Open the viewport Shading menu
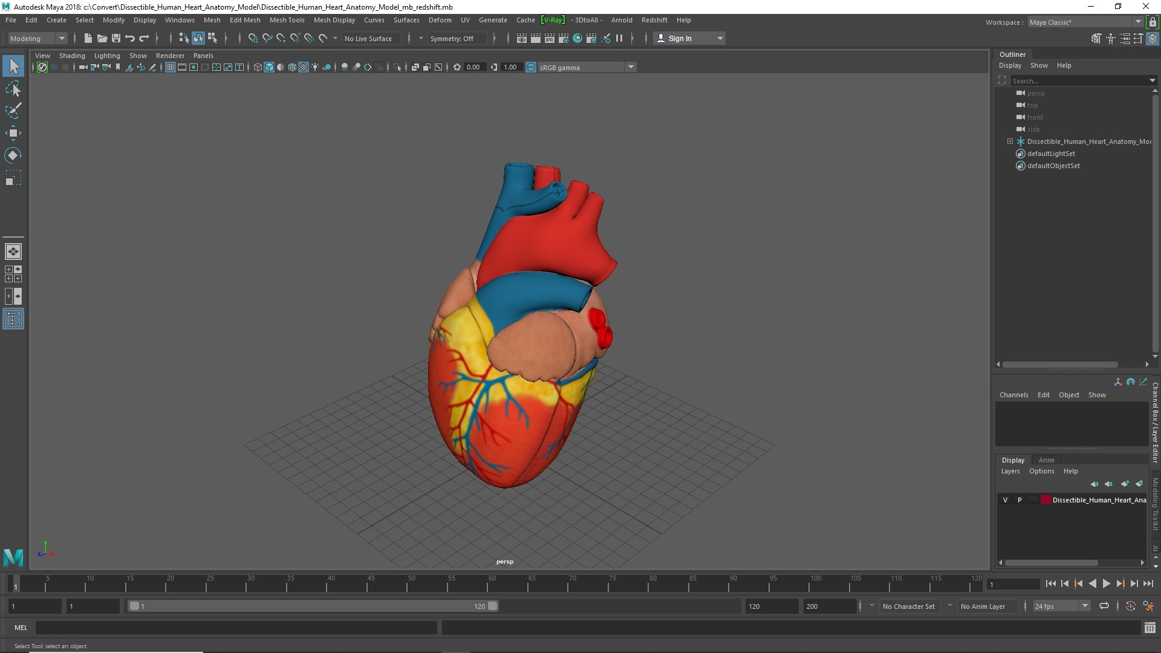The image size is (1161, 653). click(x=72, y=56)
